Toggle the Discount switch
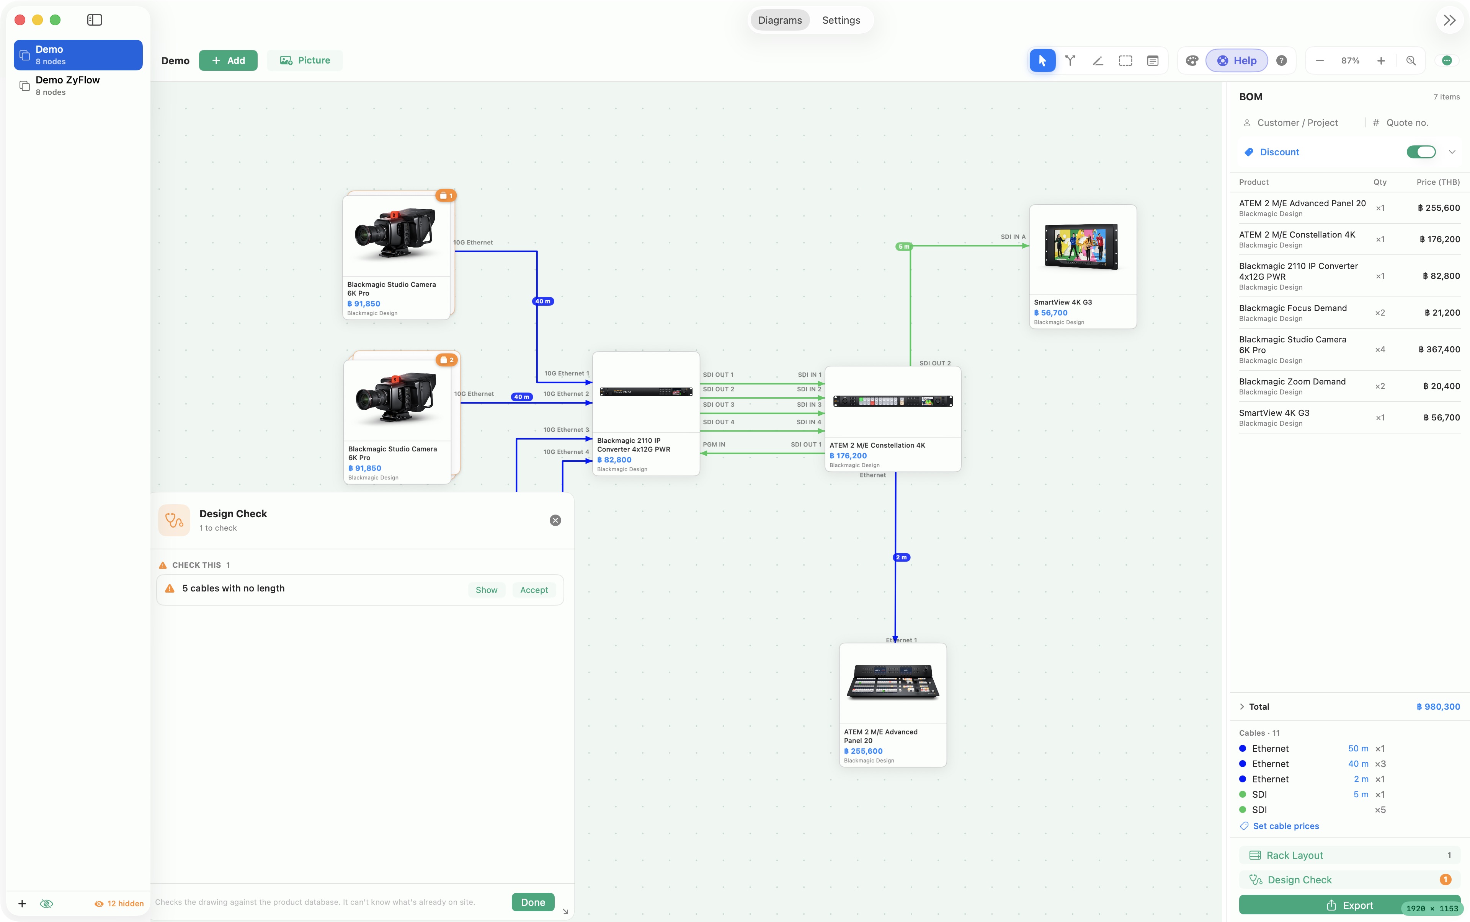1470x922 pixels. [1421, 152]
